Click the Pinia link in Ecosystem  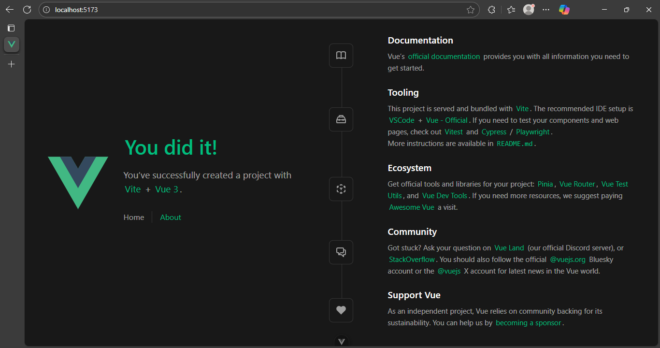click(545, 184)
